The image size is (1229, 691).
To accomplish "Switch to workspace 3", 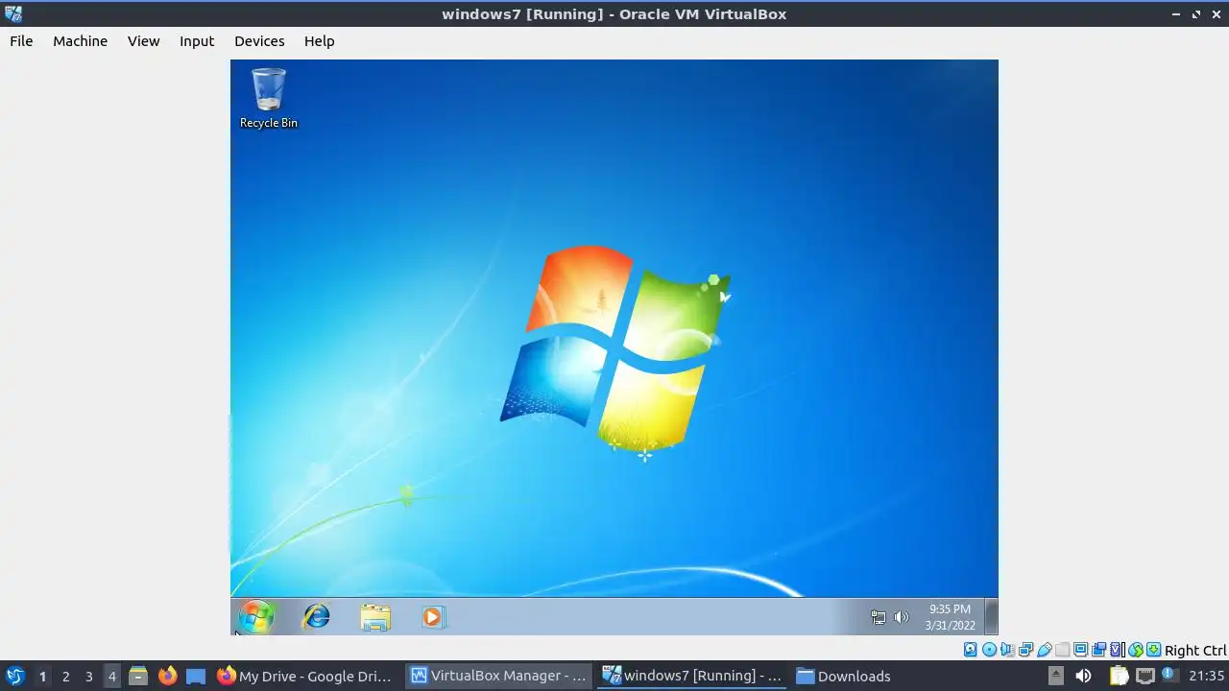I will (x=88, y=676).
